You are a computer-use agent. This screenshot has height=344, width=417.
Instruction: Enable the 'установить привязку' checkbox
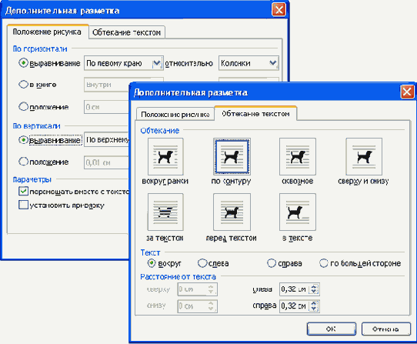23,205
